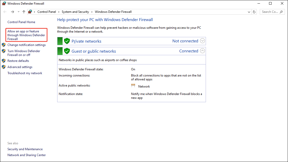Click the 'Notification state:' label
Image resolution: width=288 pixels, height=162 pixels.
(x=71, y=94)
